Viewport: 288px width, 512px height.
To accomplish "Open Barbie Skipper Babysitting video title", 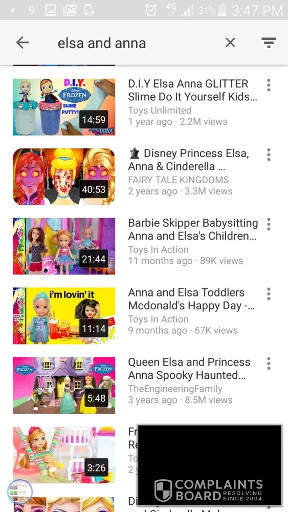I will coord(193,229).
